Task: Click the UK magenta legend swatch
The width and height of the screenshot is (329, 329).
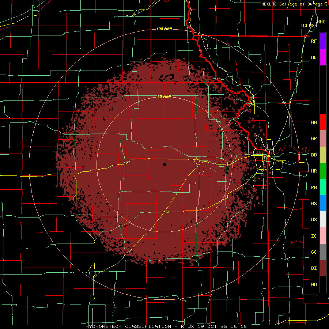Action: pos(323,57)
